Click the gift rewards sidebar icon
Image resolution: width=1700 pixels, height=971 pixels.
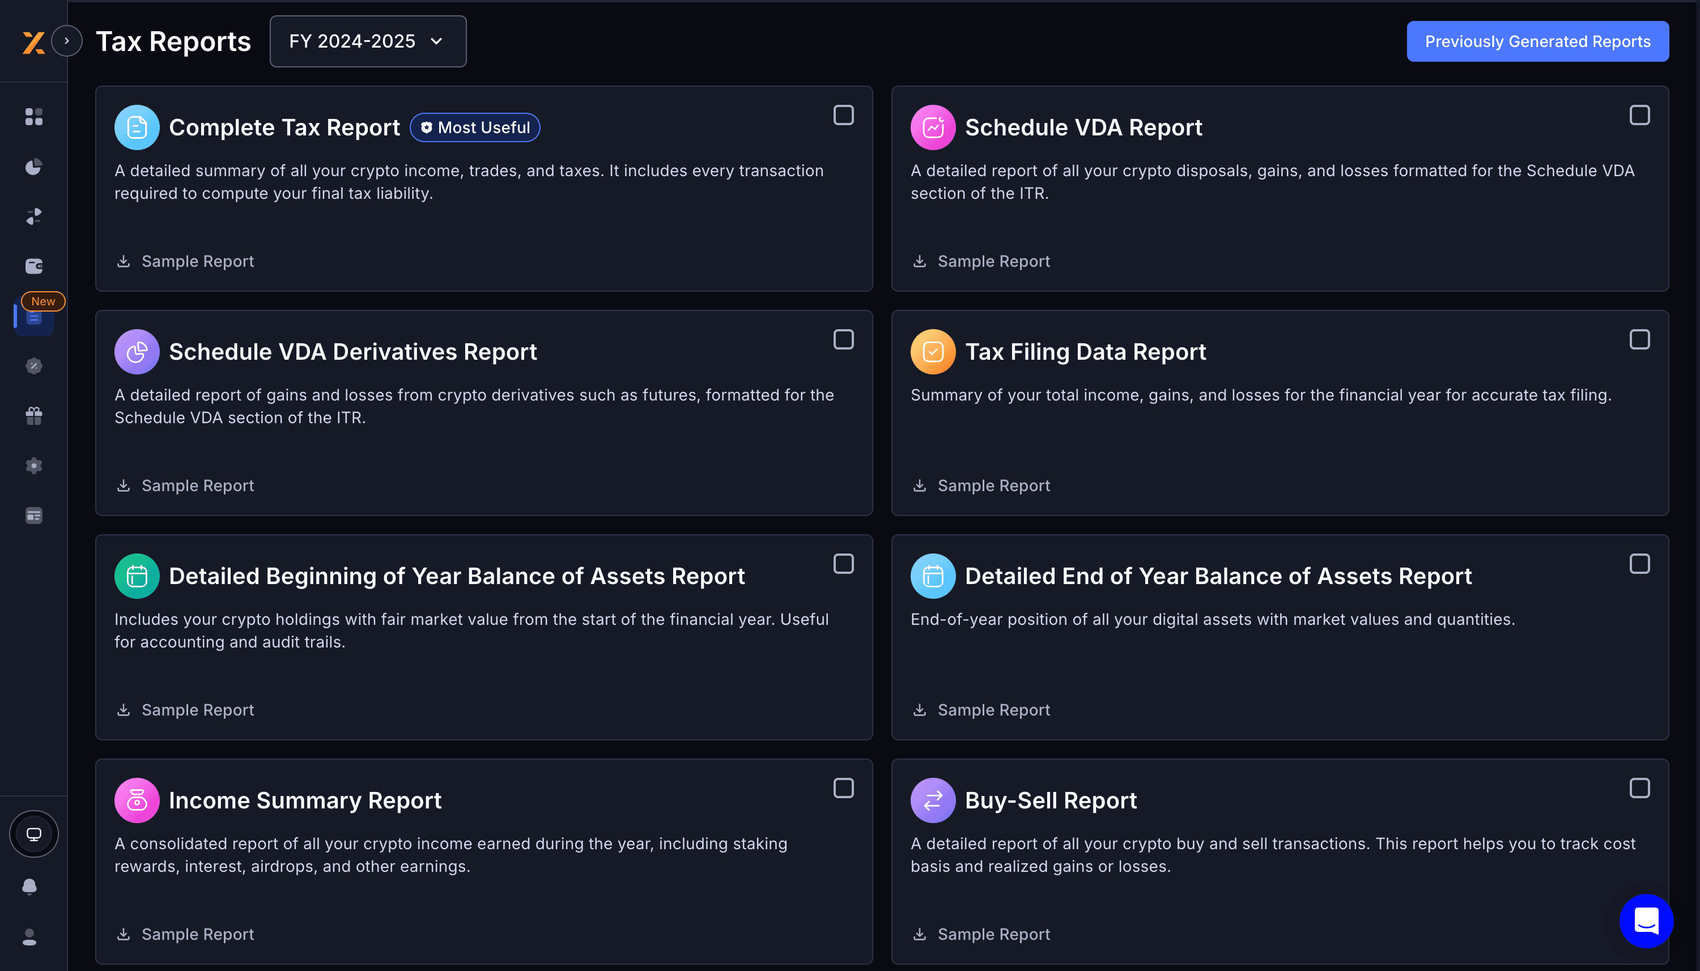point(34,415)
